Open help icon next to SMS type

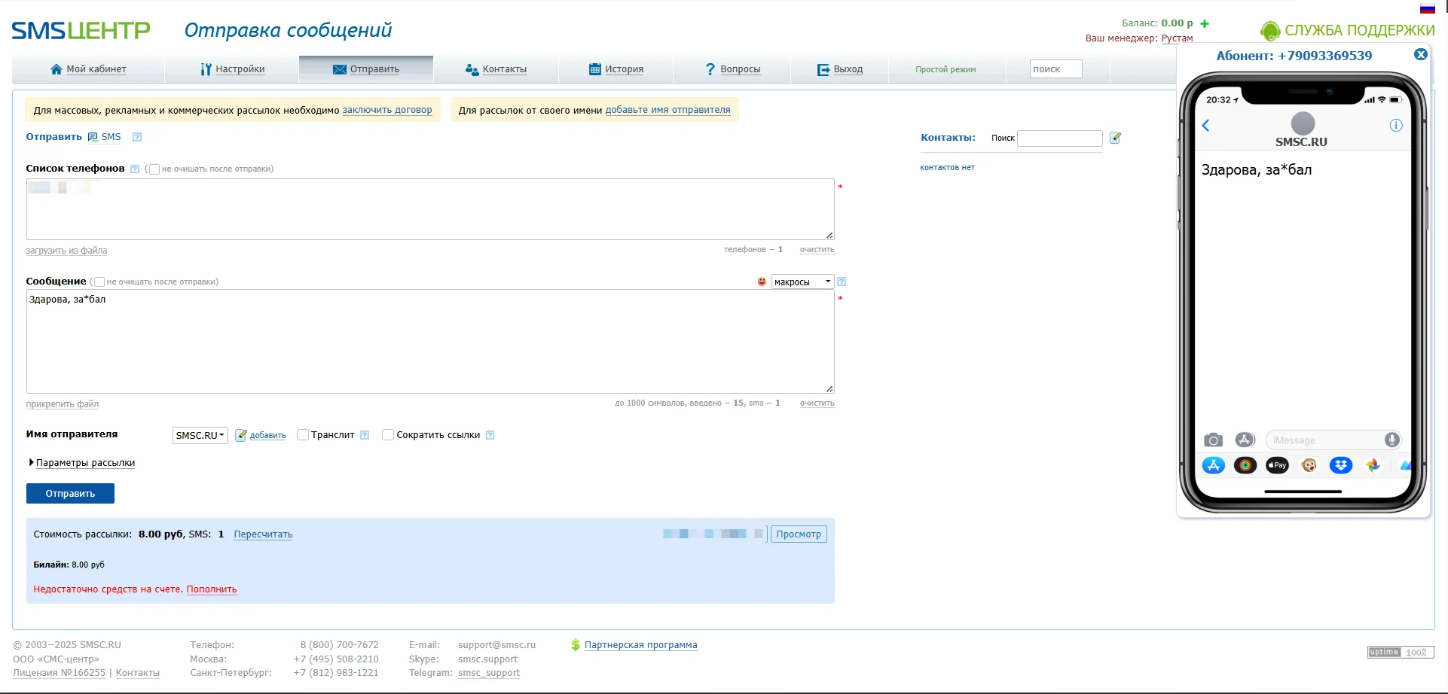pyautogui.click(x=137, y=137)
